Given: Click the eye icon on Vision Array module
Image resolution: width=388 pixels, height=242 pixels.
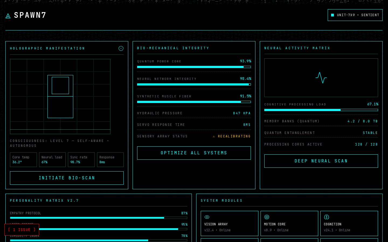Looking at the screenshot, I should 207,217.
